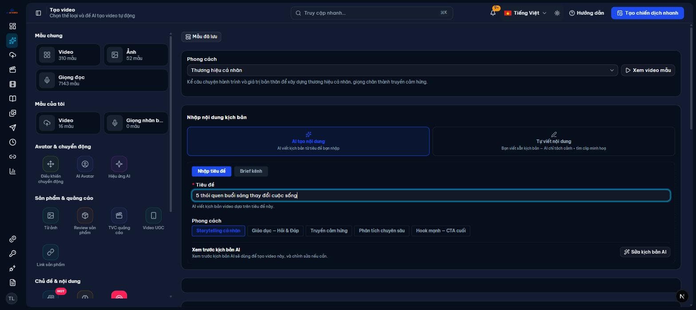The image size is (696, 310).
Task: Select the Link sản phẩm tool
Action: click(x=51, y=255)
